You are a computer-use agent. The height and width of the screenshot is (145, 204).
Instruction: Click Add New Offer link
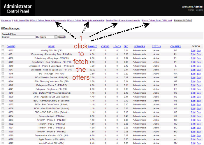coord(22,21)
